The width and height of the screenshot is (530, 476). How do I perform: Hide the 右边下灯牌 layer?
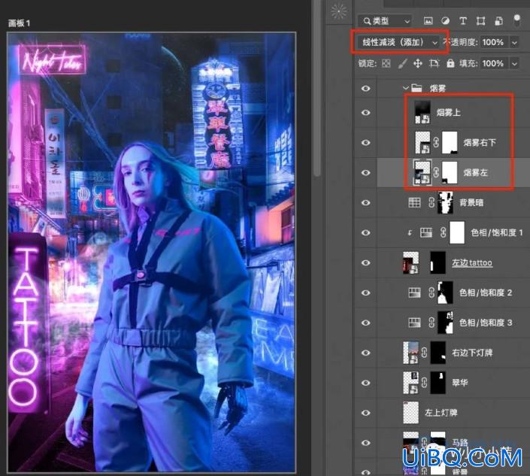[365, 353]
